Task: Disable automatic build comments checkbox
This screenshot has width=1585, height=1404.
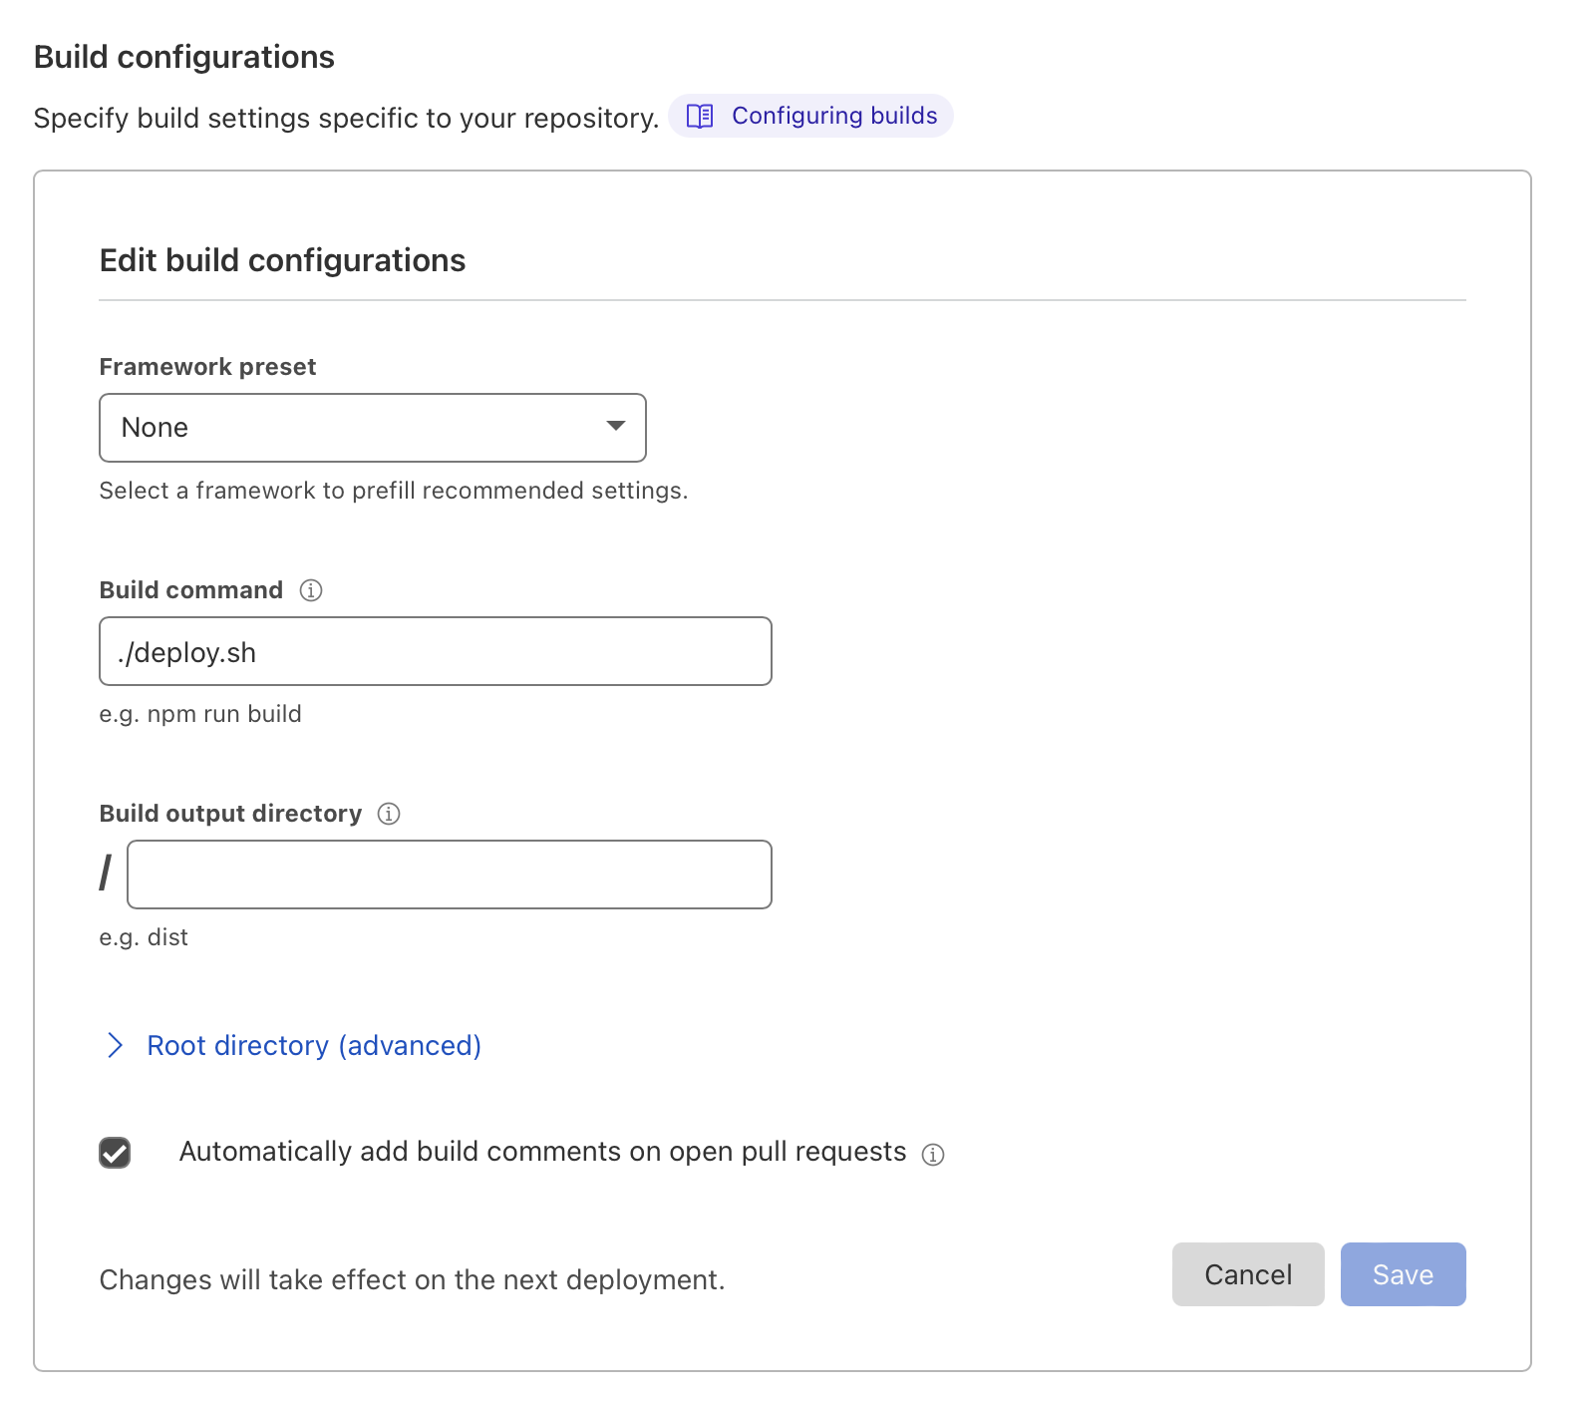Action: point(115,1153)
